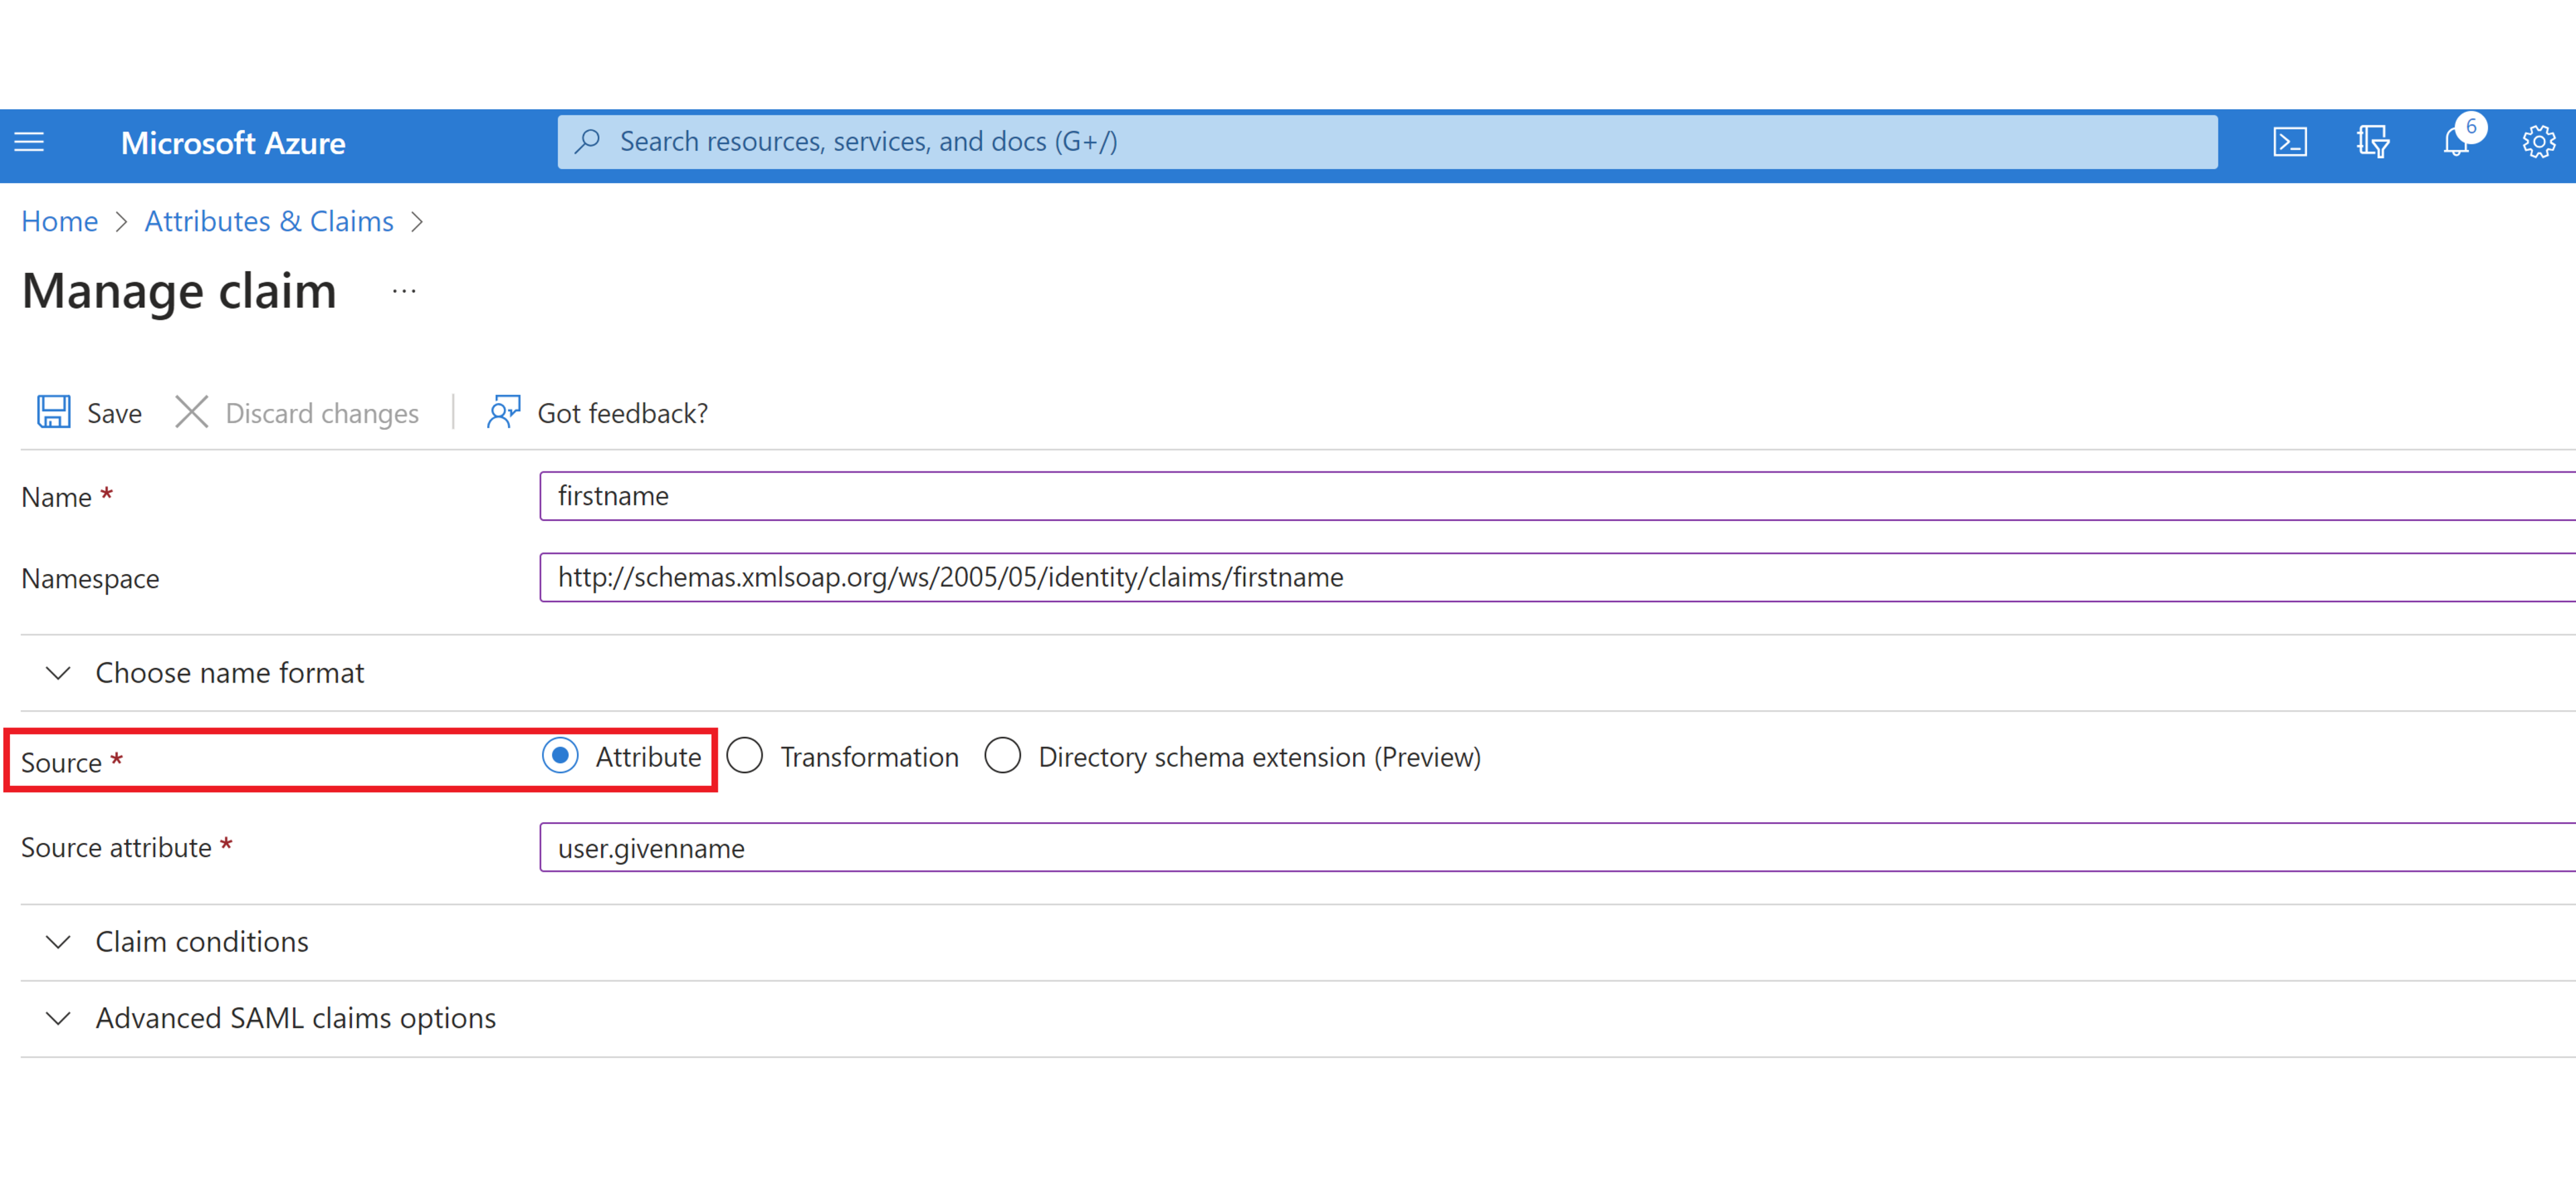Go back to Attributes & Claims breadcrumb
Screen dimensions: 2576x1203
(268, 220)
